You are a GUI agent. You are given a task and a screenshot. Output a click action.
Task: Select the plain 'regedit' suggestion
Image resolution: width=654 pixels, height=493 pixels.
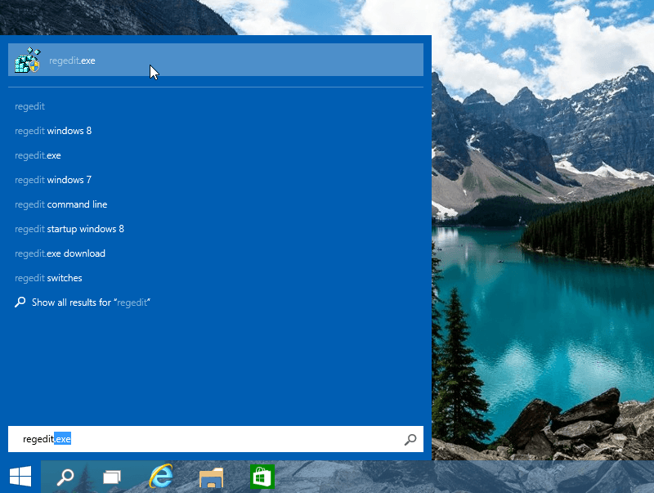[x=29, y=106]
